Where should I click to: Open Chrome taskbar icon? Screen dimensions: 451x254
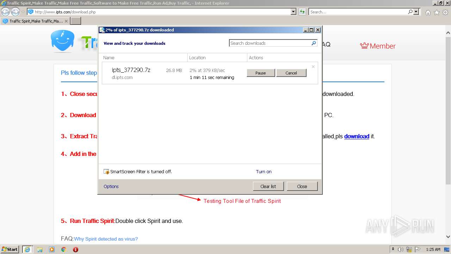(64, 249)
